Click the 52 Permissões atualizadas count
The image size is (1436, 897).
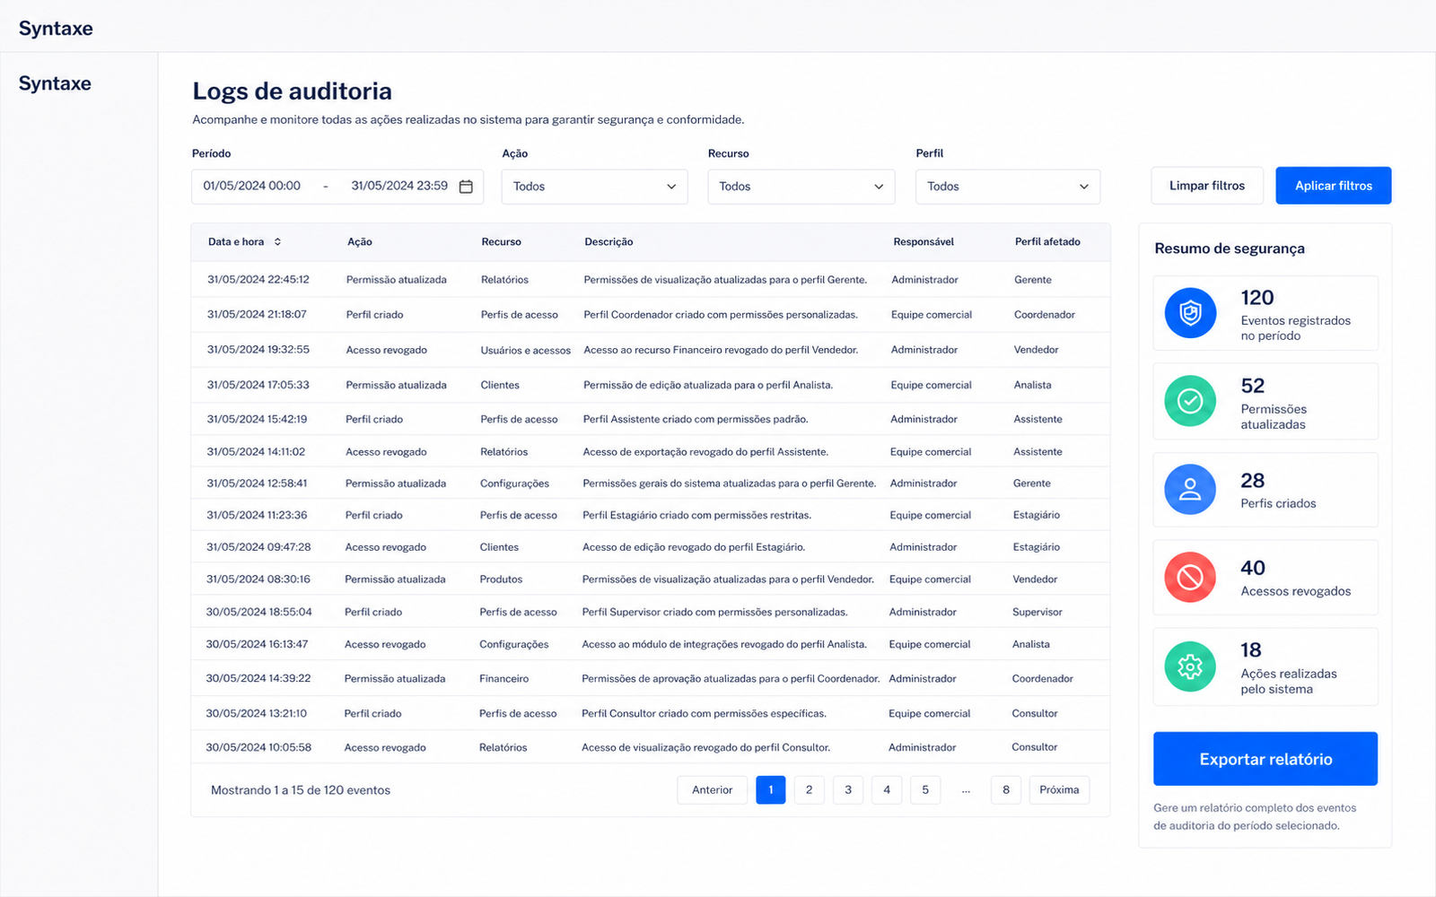pos(1253,386)
